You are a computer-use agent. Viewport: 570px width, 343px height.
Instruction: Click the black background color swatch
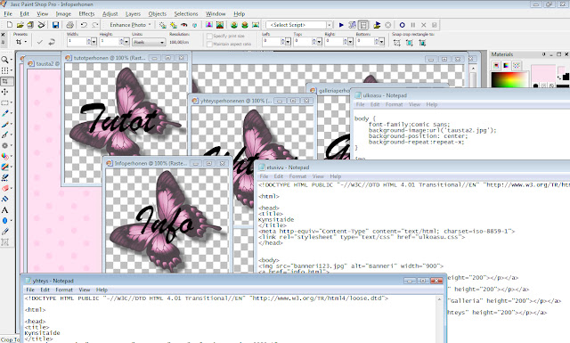[566, 77]
